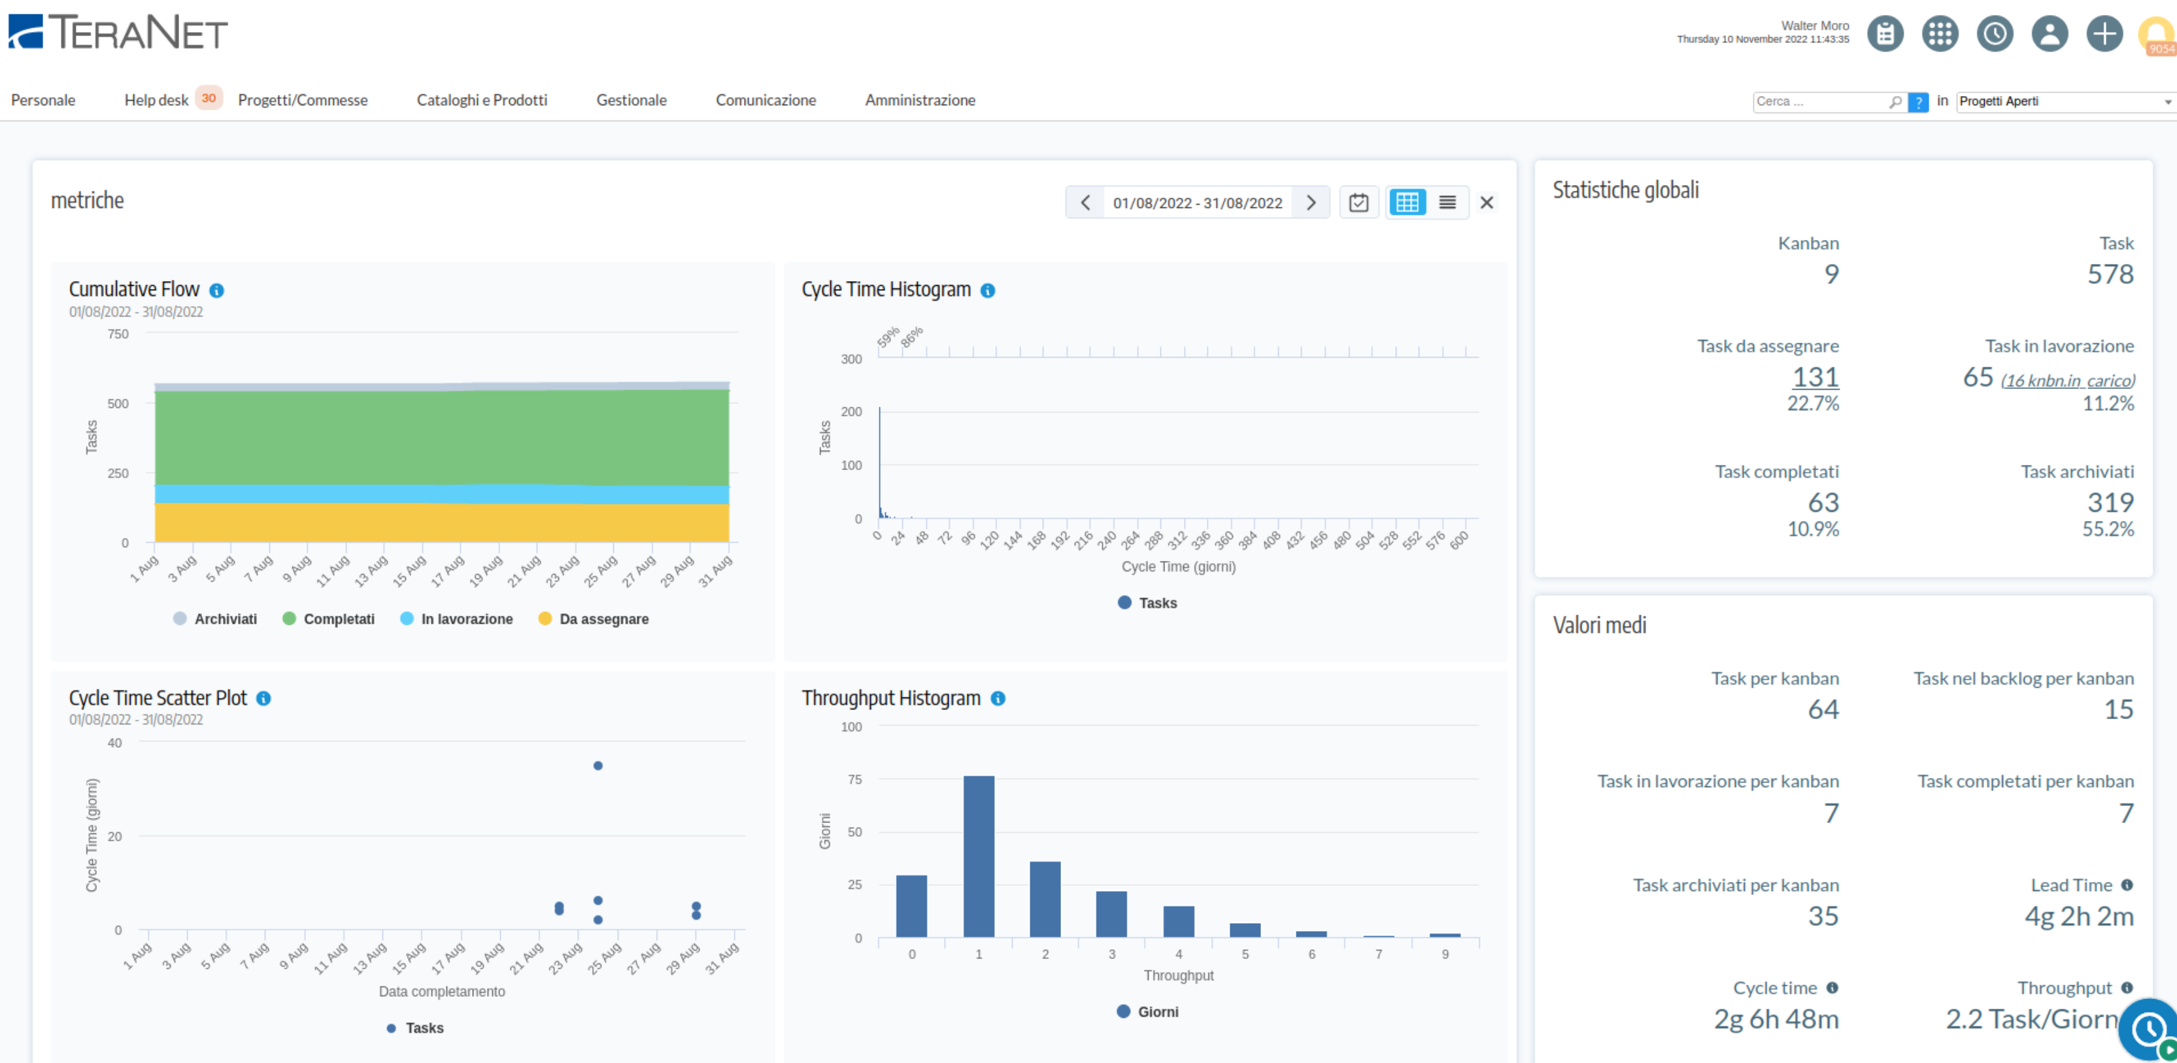
Task: Go to previous date range
Action: click(x=1085, y=203)
